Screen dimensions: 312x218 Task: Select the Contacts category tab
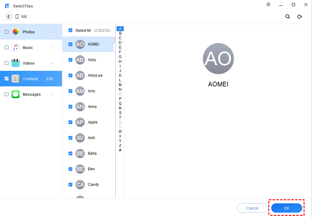(31, 79)
